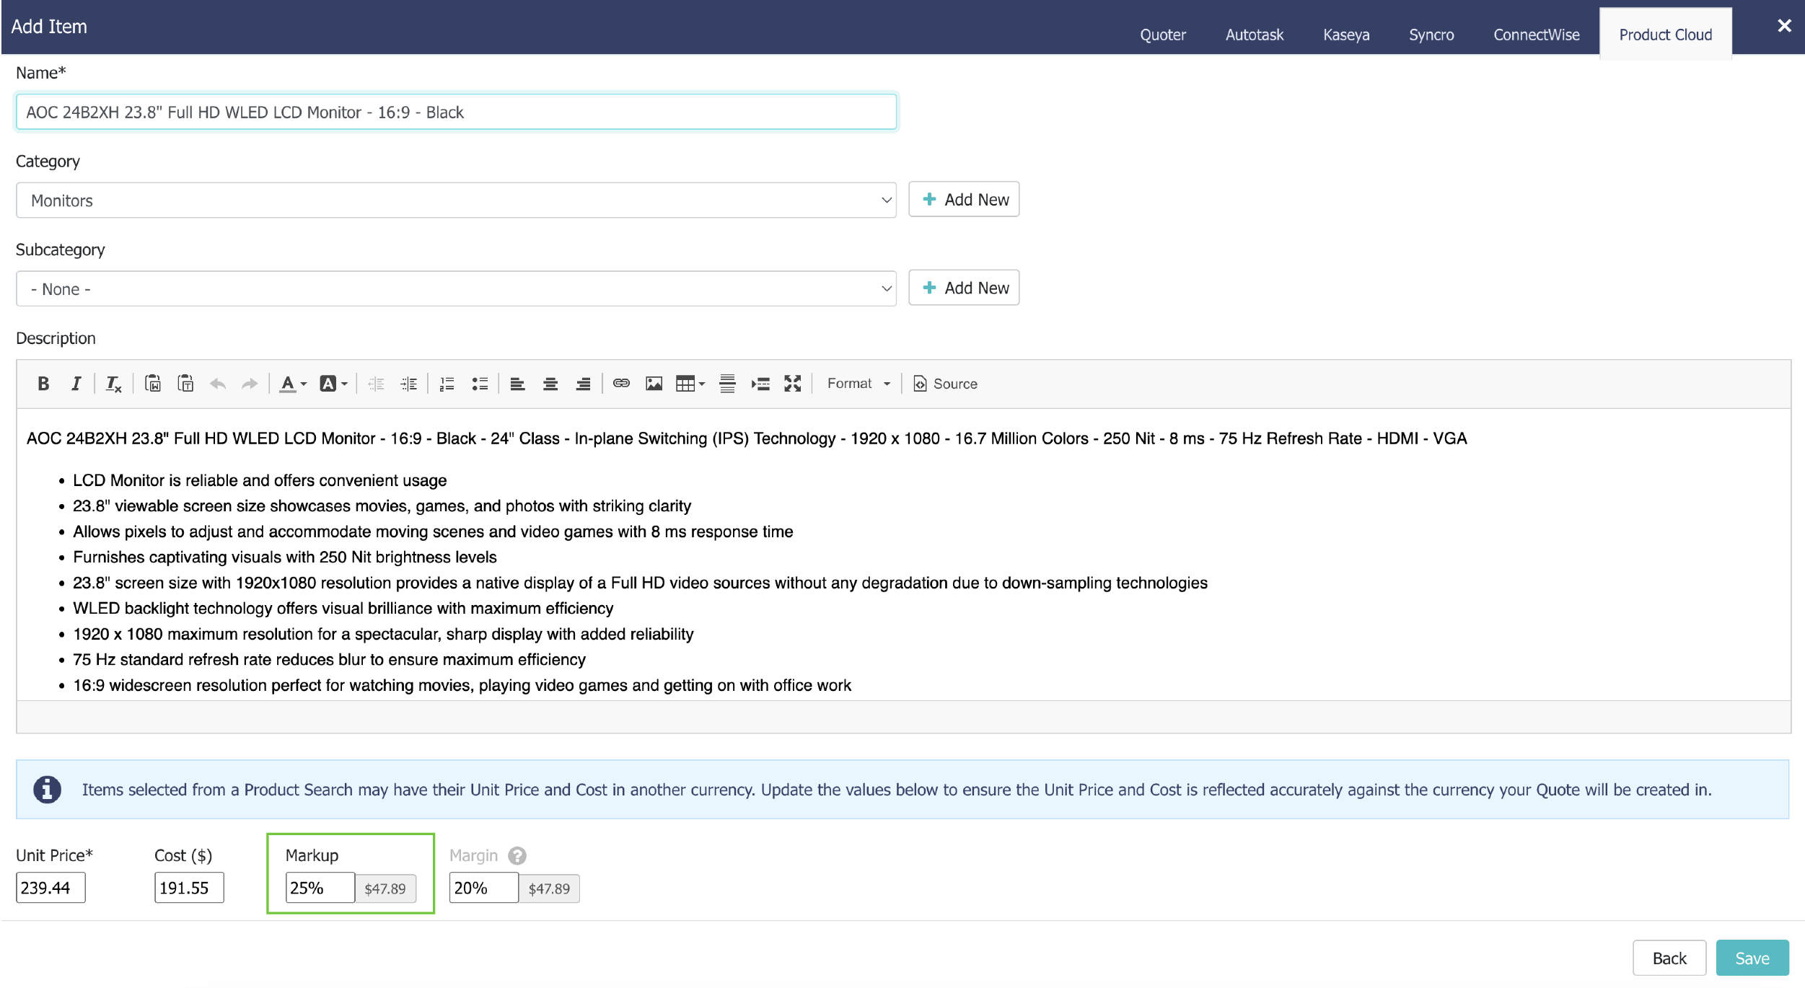Expand the Category dropdown showing Monitors

point(456,200)
